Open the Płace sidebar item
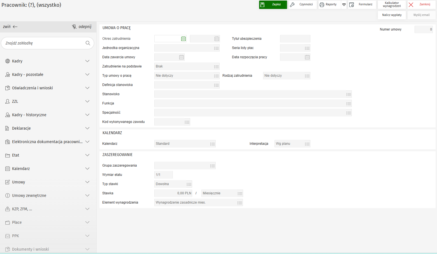The height and width of the screenshot is (254, 437). click(x=17, y=222)
